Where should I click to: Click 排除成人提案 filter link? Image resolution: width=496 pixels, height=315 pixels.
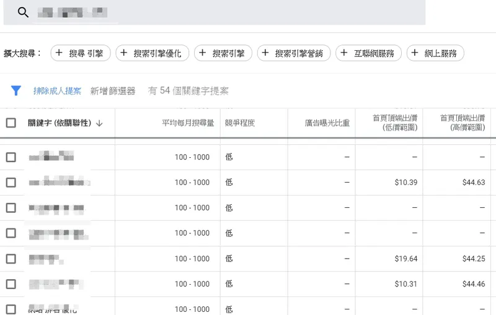57,91
